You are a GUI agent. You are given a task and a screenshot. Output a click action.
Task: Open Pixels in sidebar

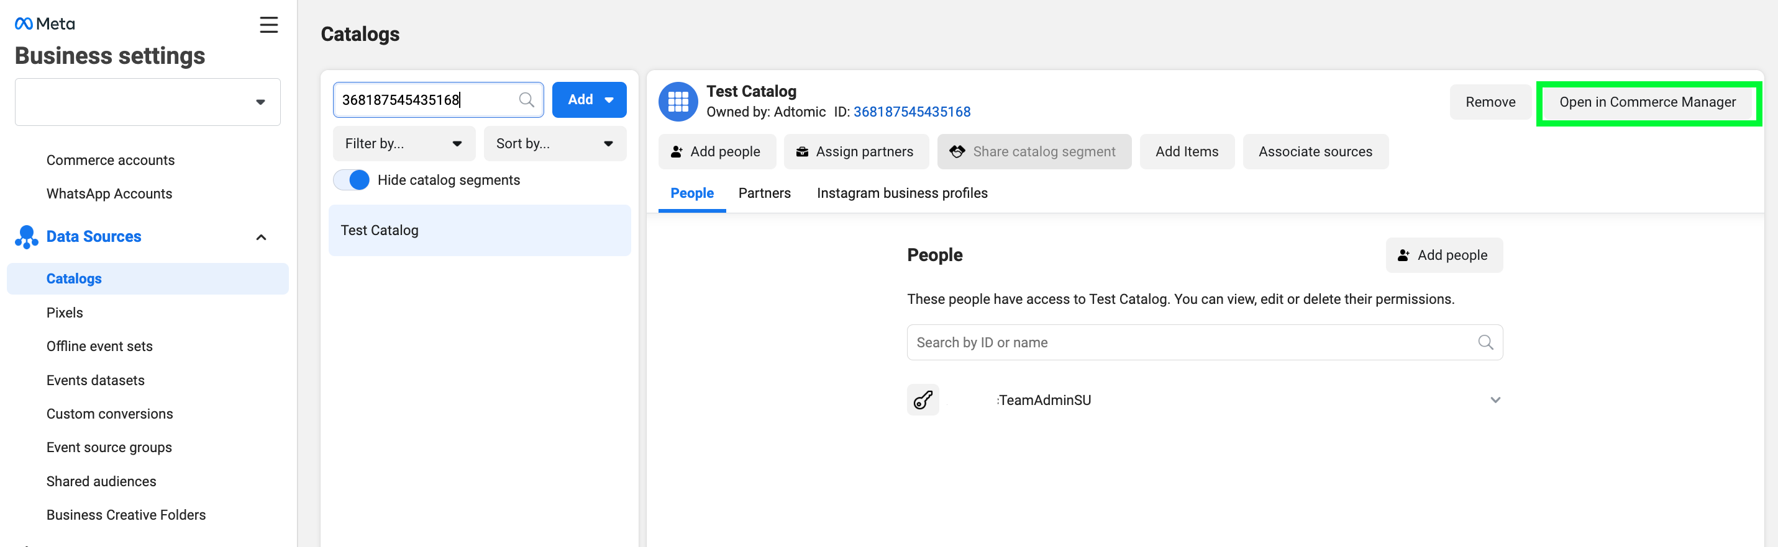click(64, 313)
